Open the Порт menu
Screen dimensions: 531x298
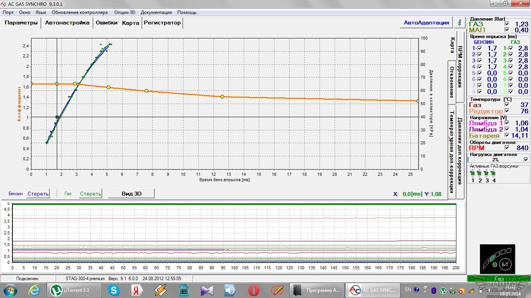pyautogui.click(x=8, y=12)
